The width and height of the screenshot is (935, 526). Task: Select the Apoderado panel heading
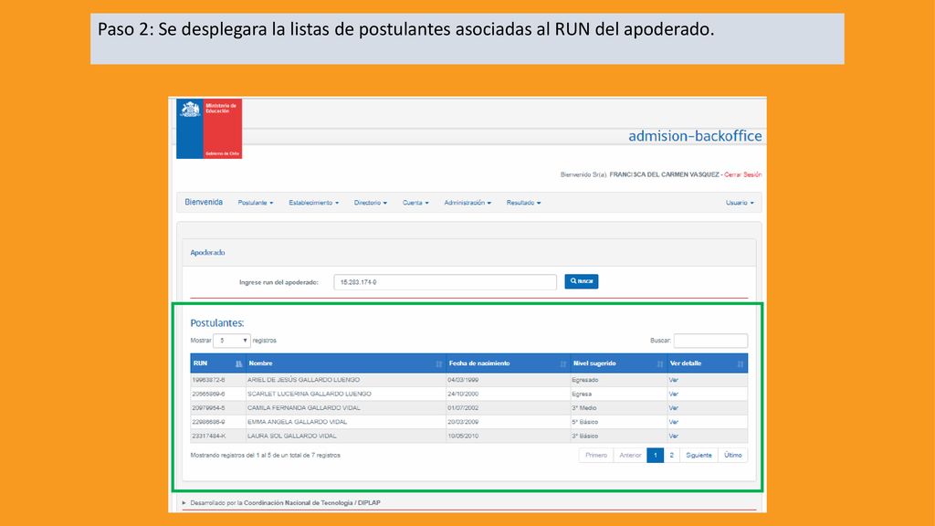[207, 253]
